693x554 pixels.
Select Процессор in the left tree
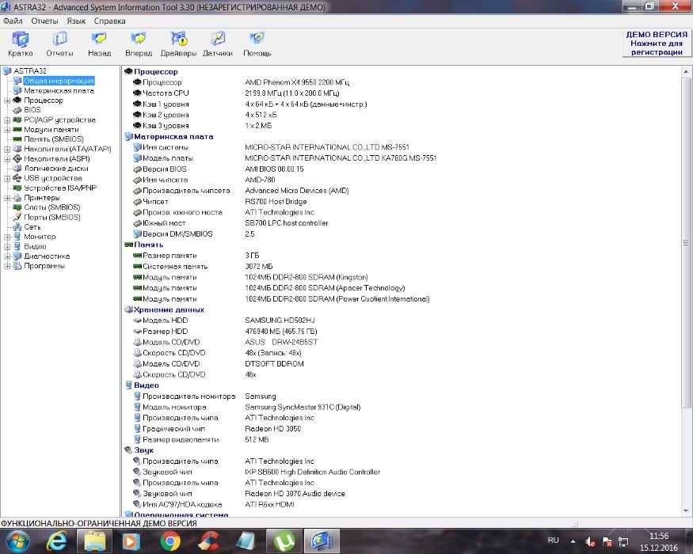pos(44,101)
